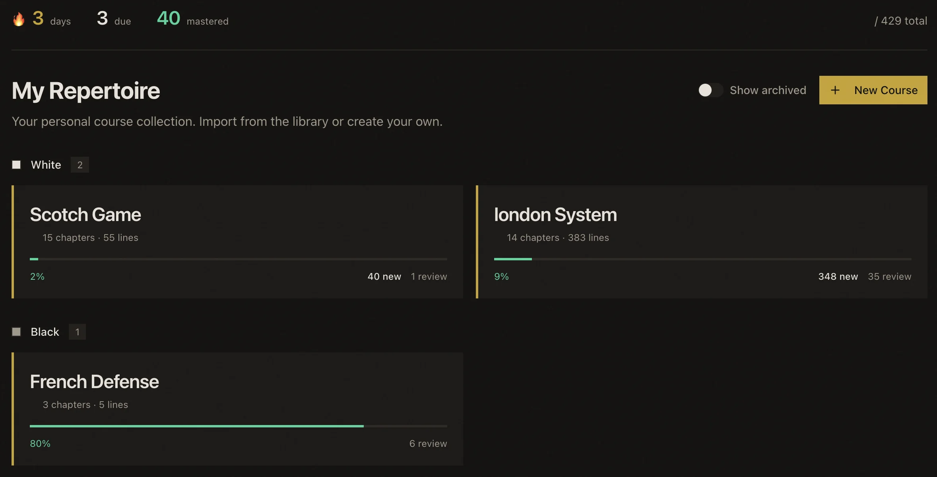This screenshot has width=937, height=477.
Task: Click the 35 review label on london System
Action: click(x=889, y=277)
